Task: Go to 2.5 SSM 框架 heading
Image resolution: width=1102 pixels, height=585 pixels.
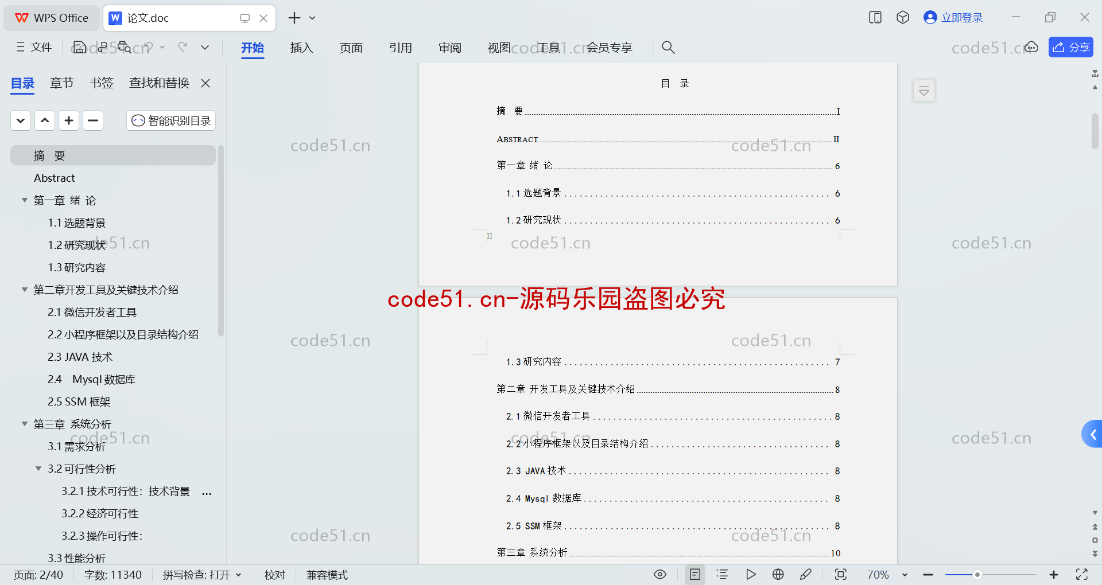Action: click(x=79, y=401)
